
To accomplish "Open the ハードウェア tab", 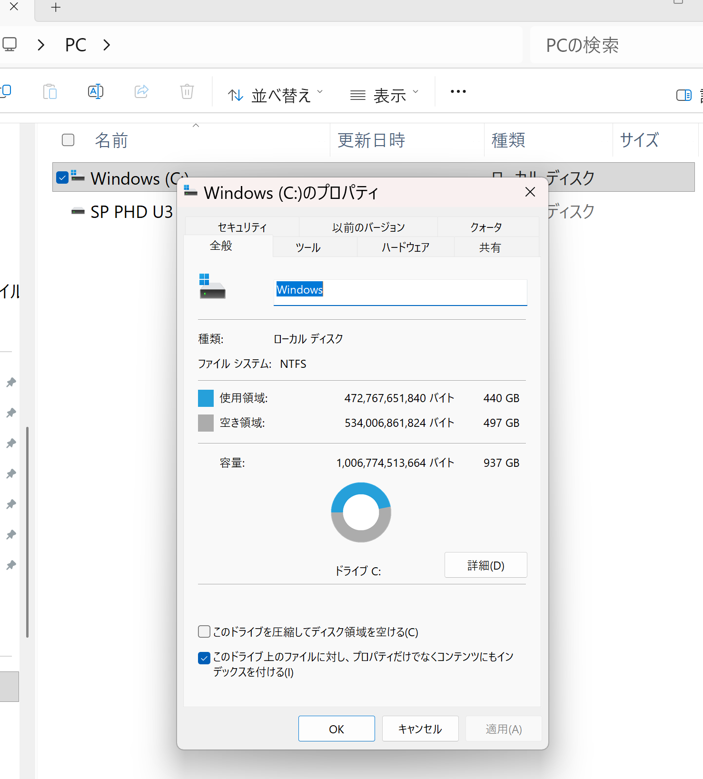I will tap(406, 247).
